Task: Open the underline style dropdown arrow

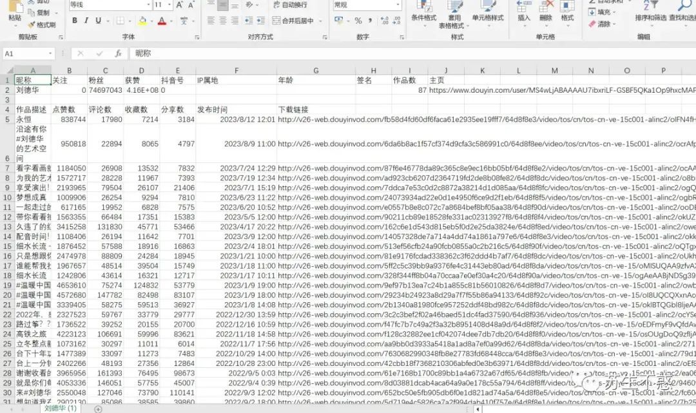Action: (108, 21)
